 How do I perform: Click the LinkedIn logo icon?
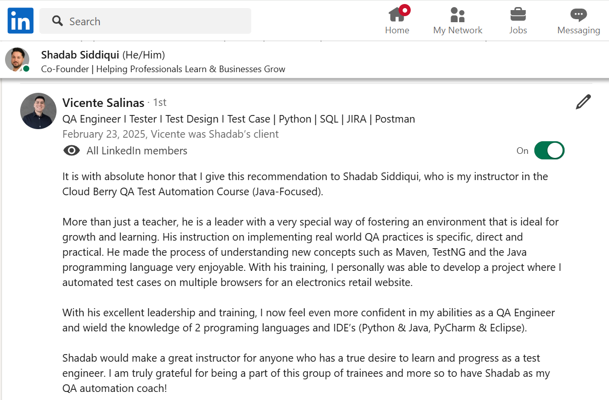[x=21, y=21]
